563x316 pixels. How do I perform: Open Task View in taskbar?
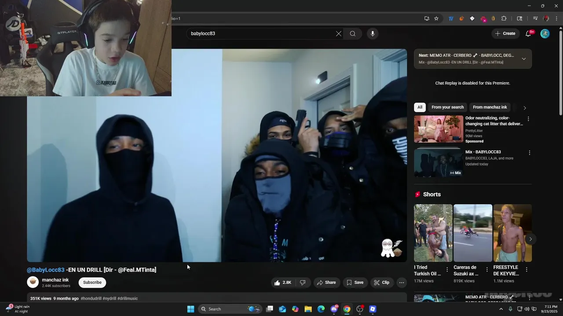click(x=270, y=309)
